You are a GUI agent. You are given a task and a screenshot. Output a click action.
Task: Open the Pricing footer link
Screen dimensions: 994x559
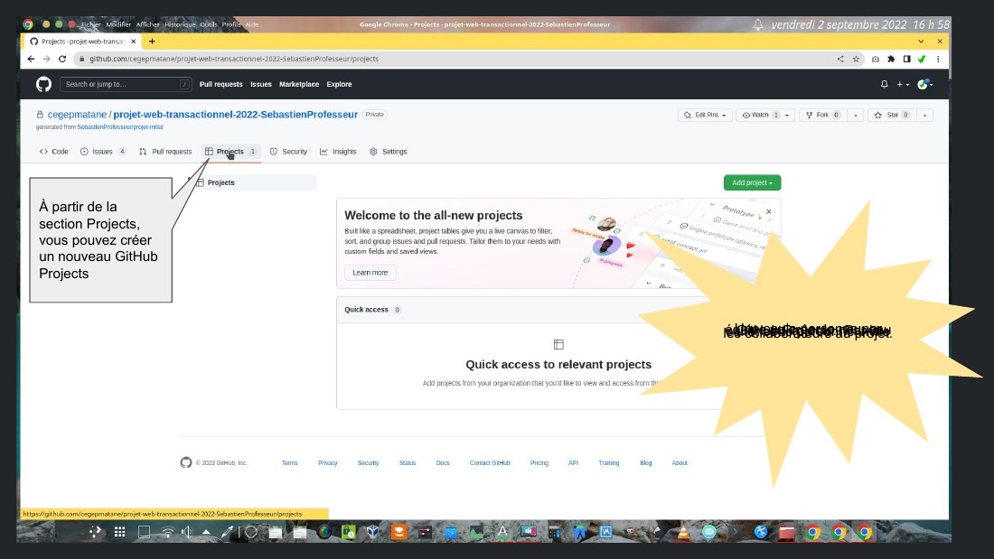[539, 463]
